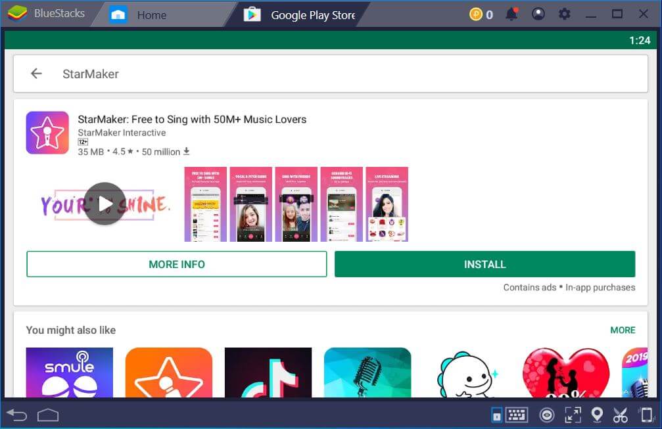This screenshot has width=662, height=429.
Task: Click the Play Store back arrow
Action: click(36, 74)
